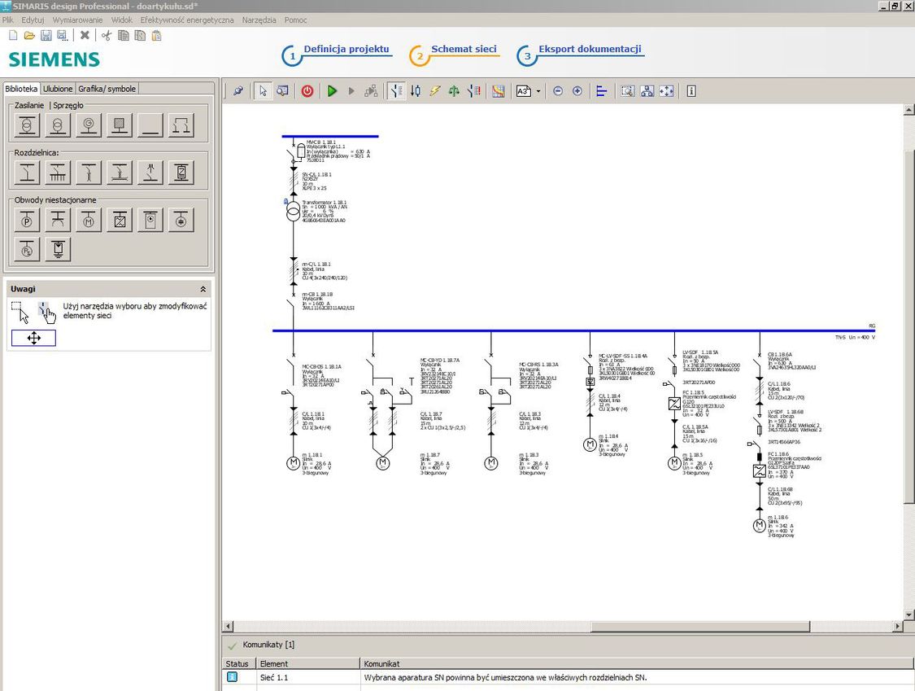
Task: Add a frequency converter circuit
Action: 120,221
